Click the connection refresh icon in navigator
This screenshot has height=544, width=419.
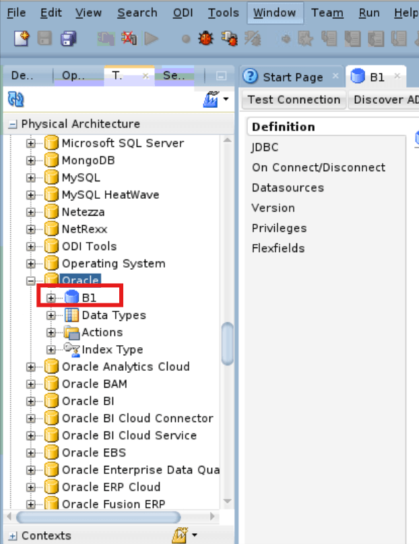(15, 99)
